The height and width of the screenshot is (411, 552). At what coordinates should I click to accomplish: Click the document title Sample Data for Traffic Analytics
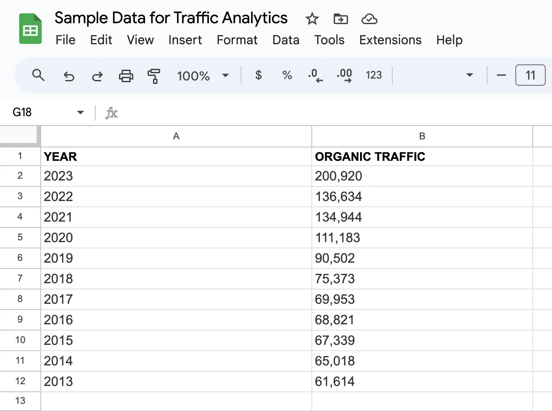(x=171, y=18)
